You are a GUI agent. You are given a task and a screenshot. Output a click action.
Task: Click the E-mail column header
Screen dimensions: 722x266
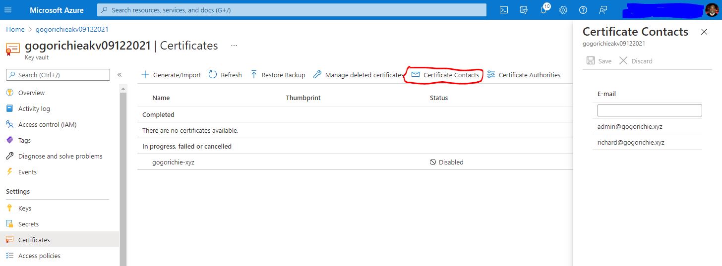606,94
